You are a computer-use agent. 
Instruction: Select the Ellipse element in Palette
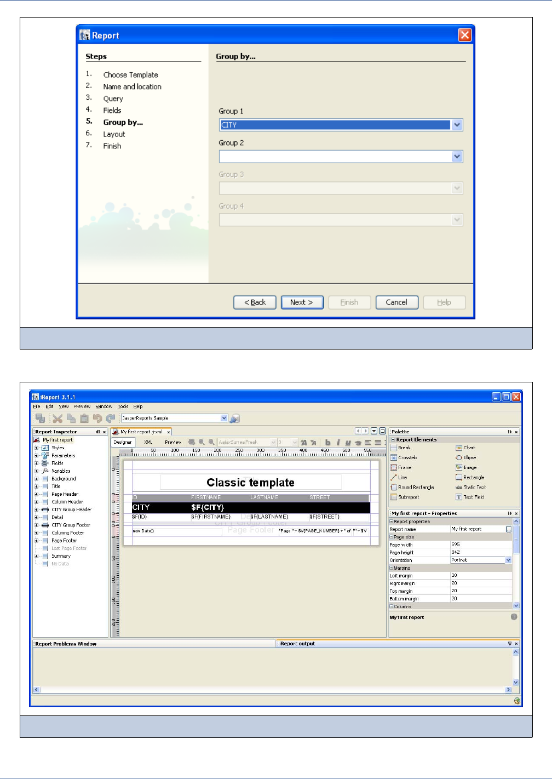466,457
